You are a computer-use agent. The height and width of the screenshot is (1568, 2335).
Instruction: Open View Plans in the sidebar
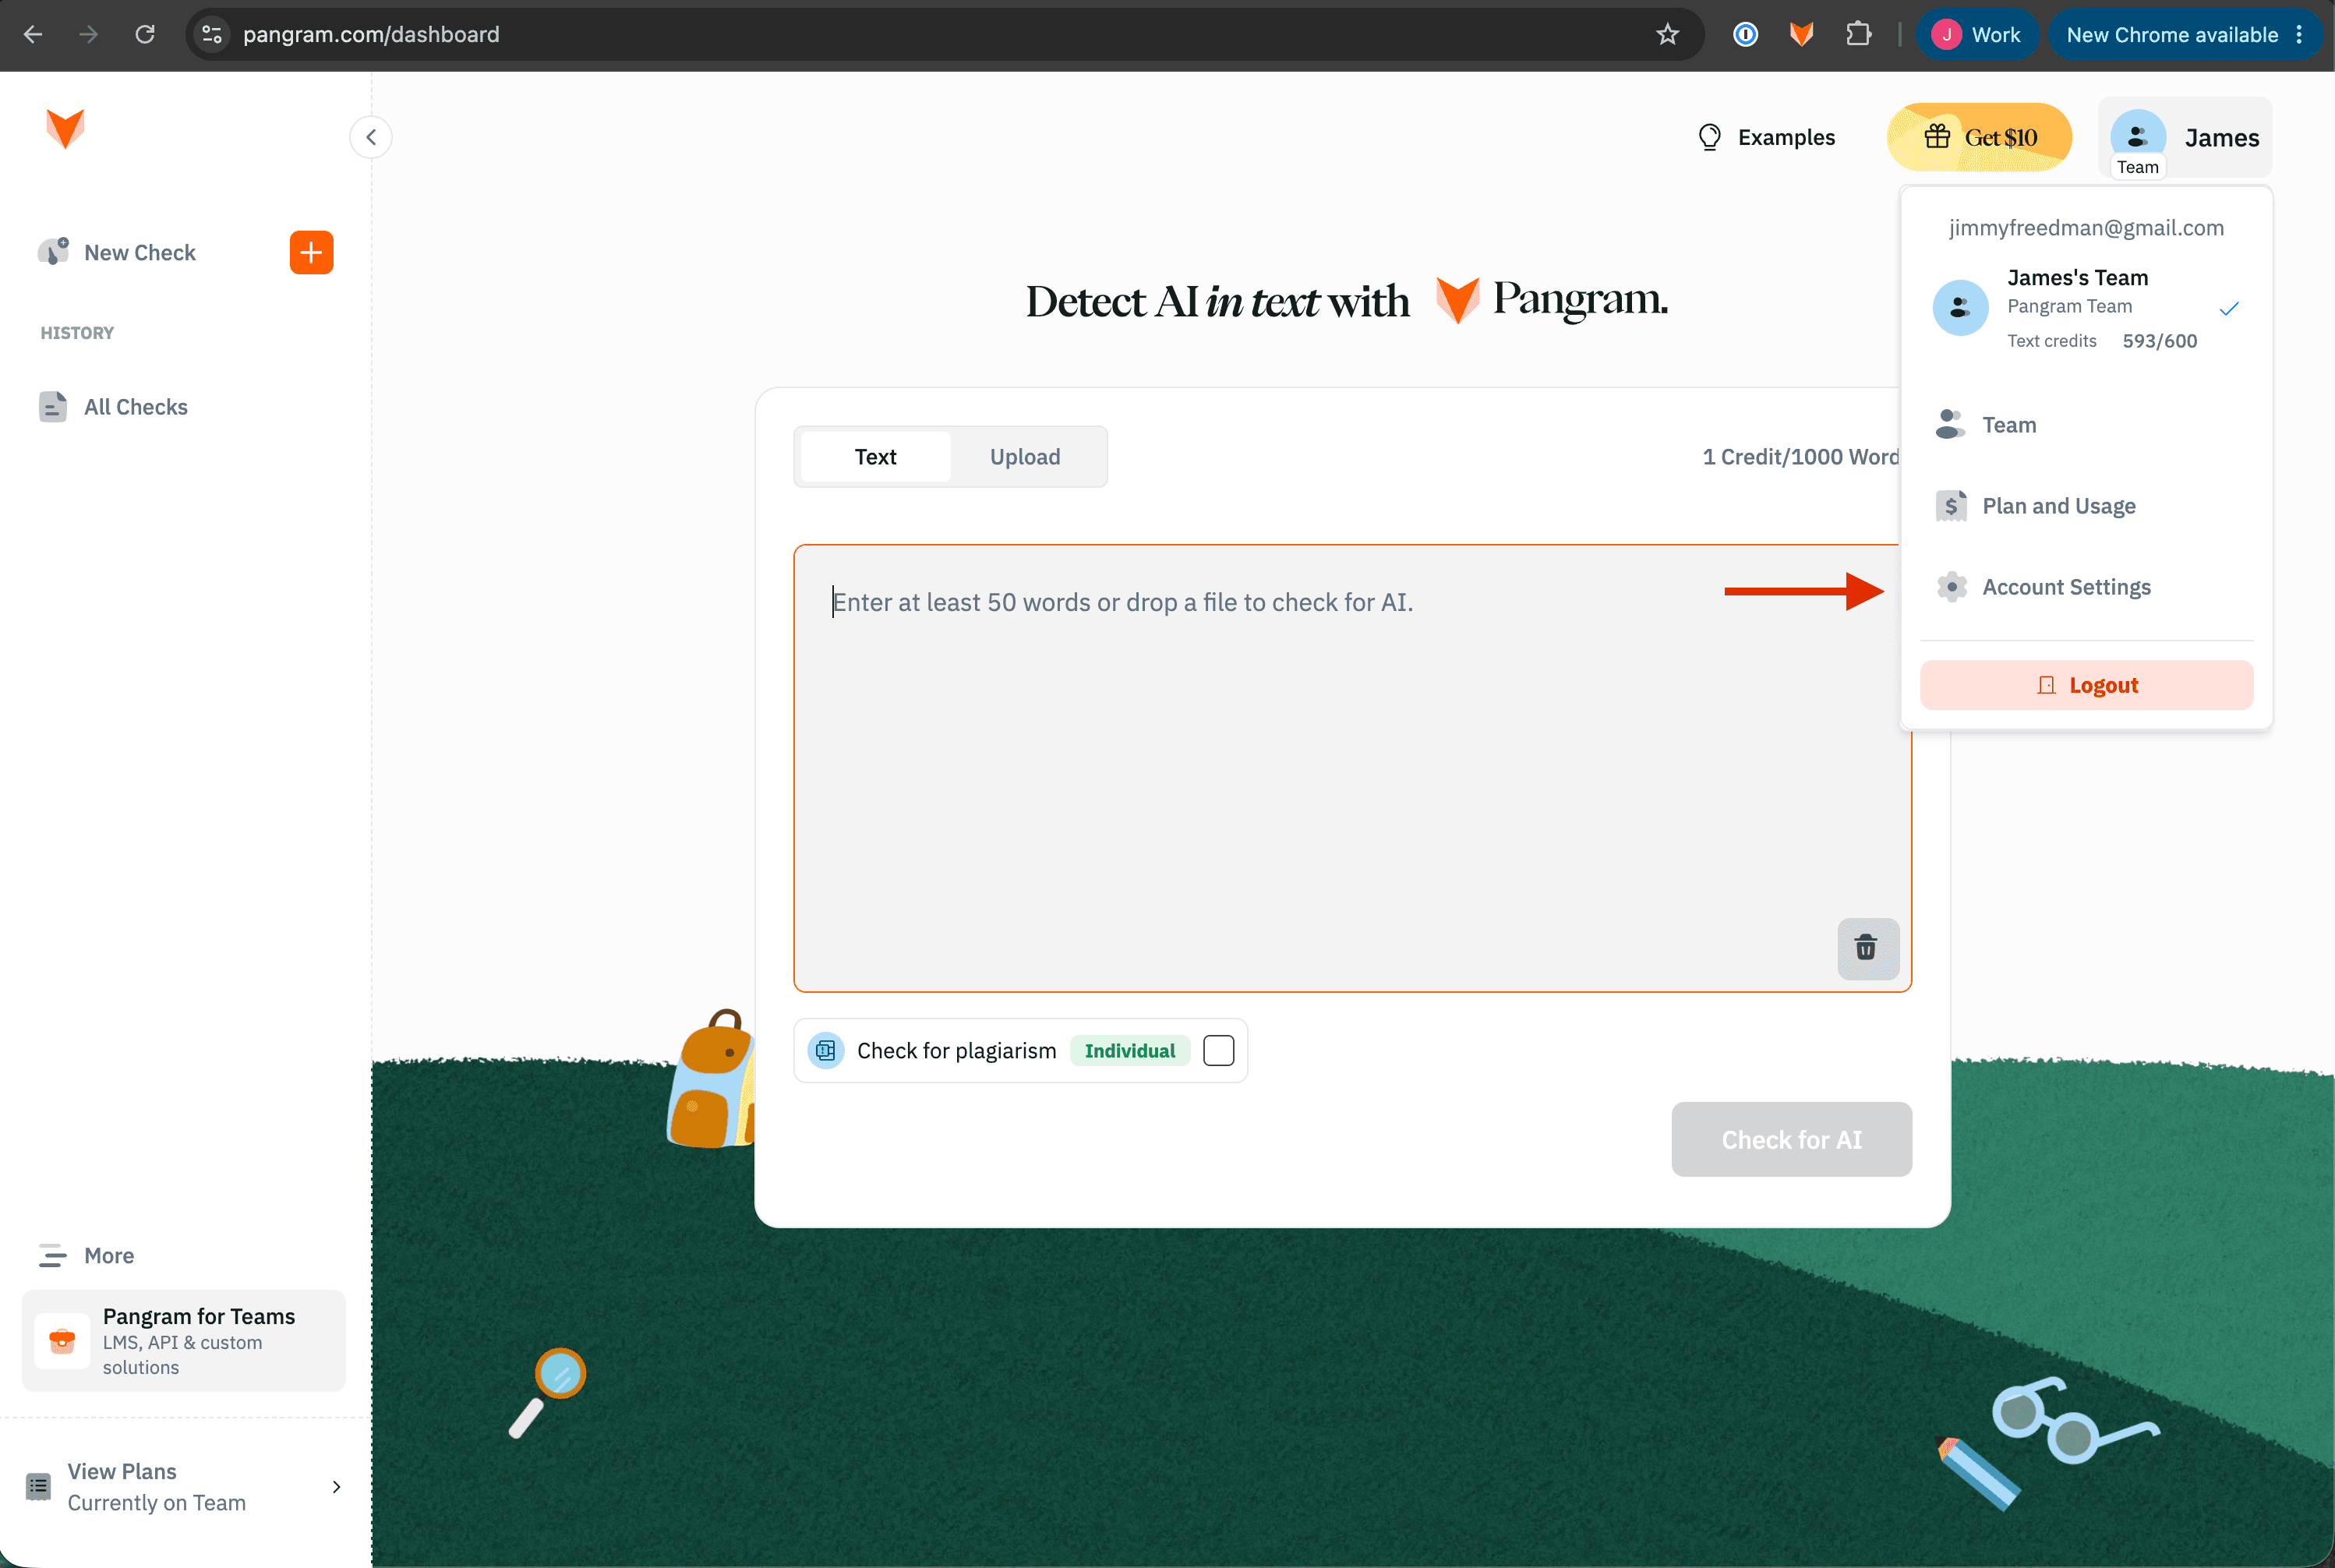click(x=184, y=1487)
